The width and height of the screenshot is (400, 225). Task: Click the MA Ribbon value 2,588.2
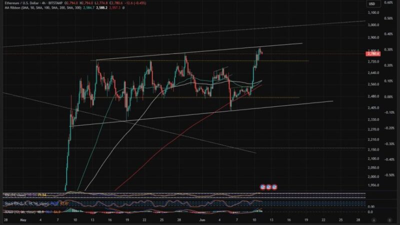101,8
